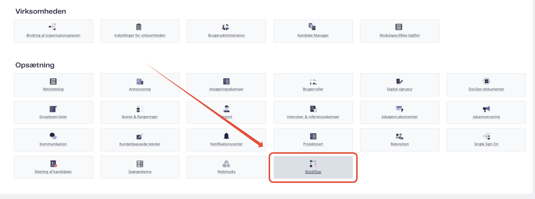Select the Jobannoncering megaphone icon

click(486, 109)
